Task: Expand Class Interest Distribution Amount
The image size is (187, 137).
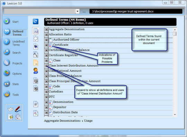Action: [x=46, y=66]
